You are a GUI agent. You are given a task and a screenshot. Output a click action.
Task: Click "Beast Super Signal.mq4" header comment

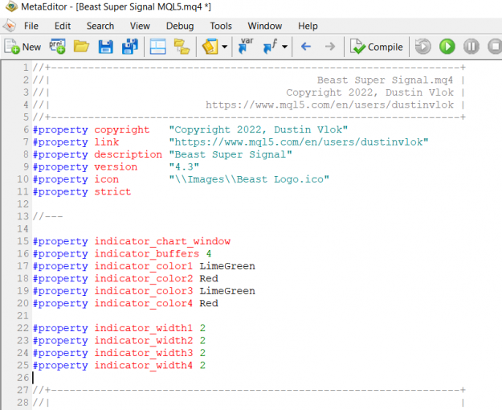[x=386, y=80]
